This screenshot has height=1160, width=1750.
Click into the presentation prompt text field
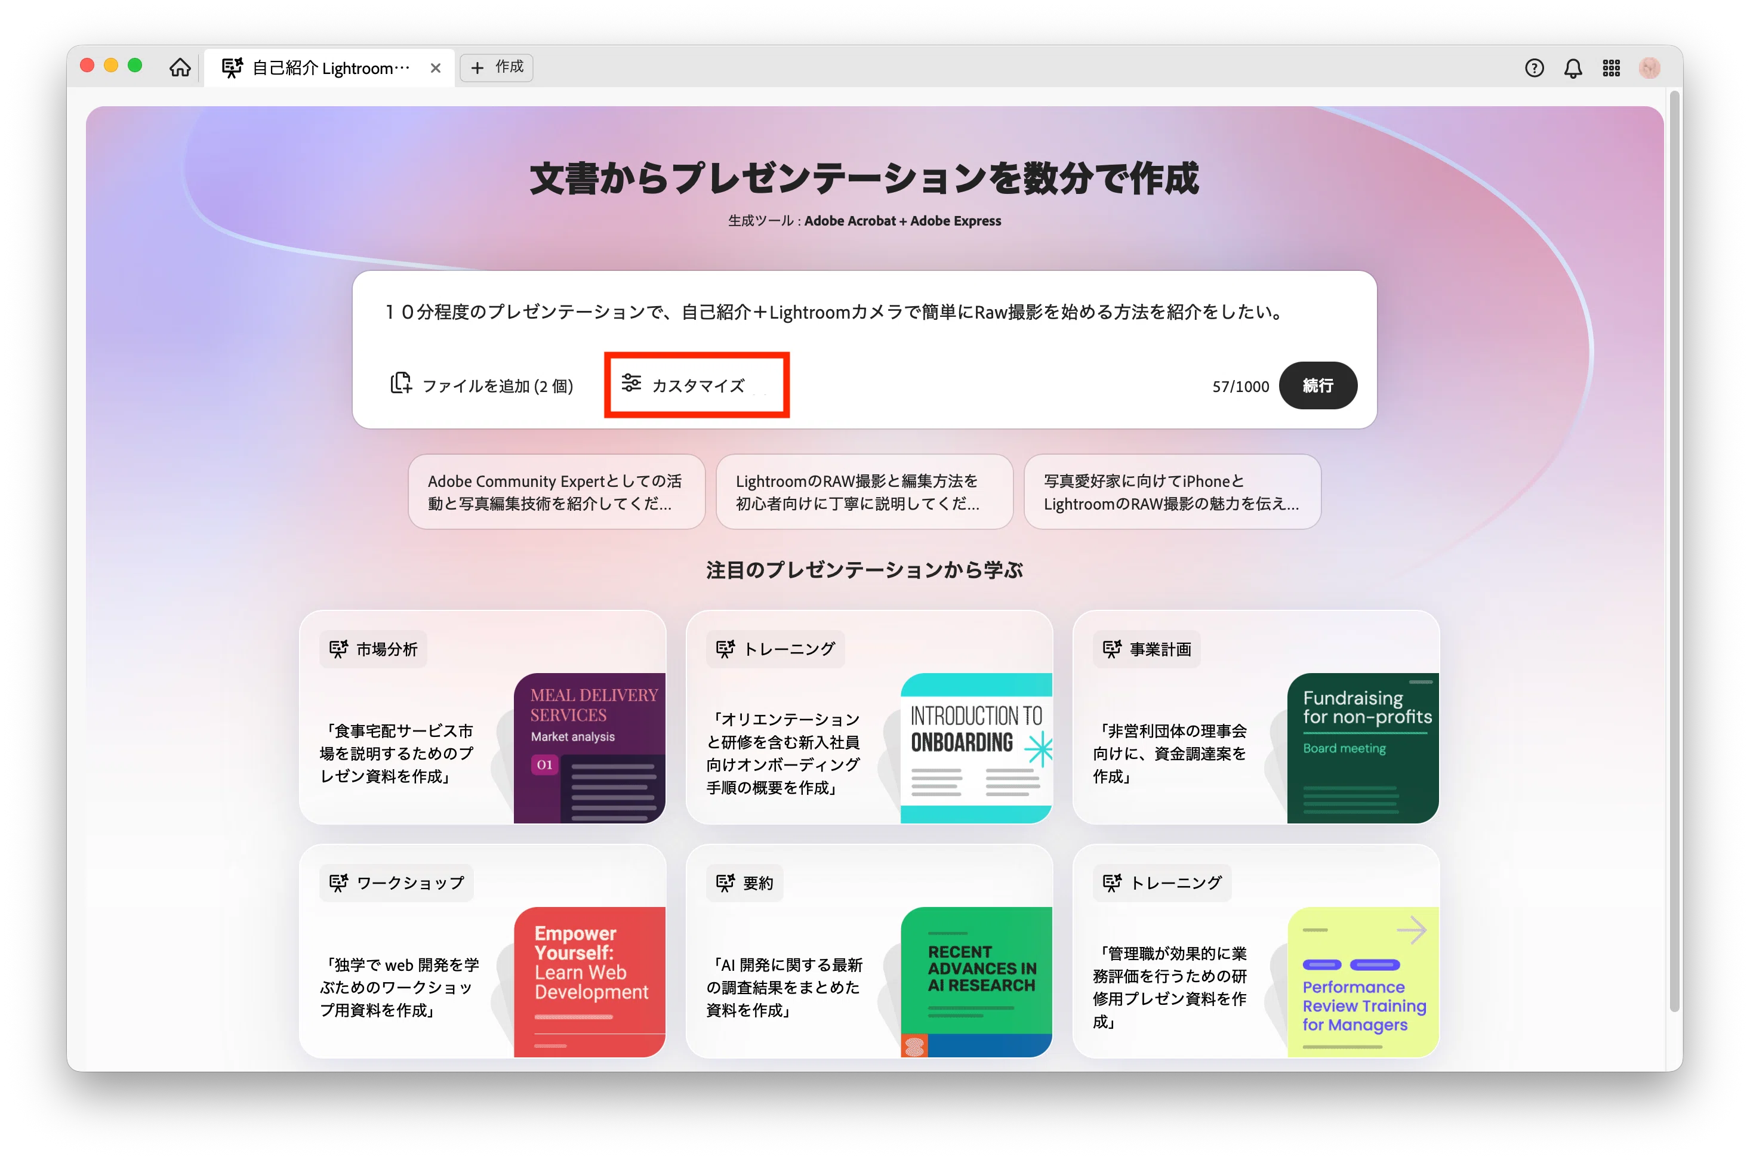pyautogui.click(x=864, y=312)
